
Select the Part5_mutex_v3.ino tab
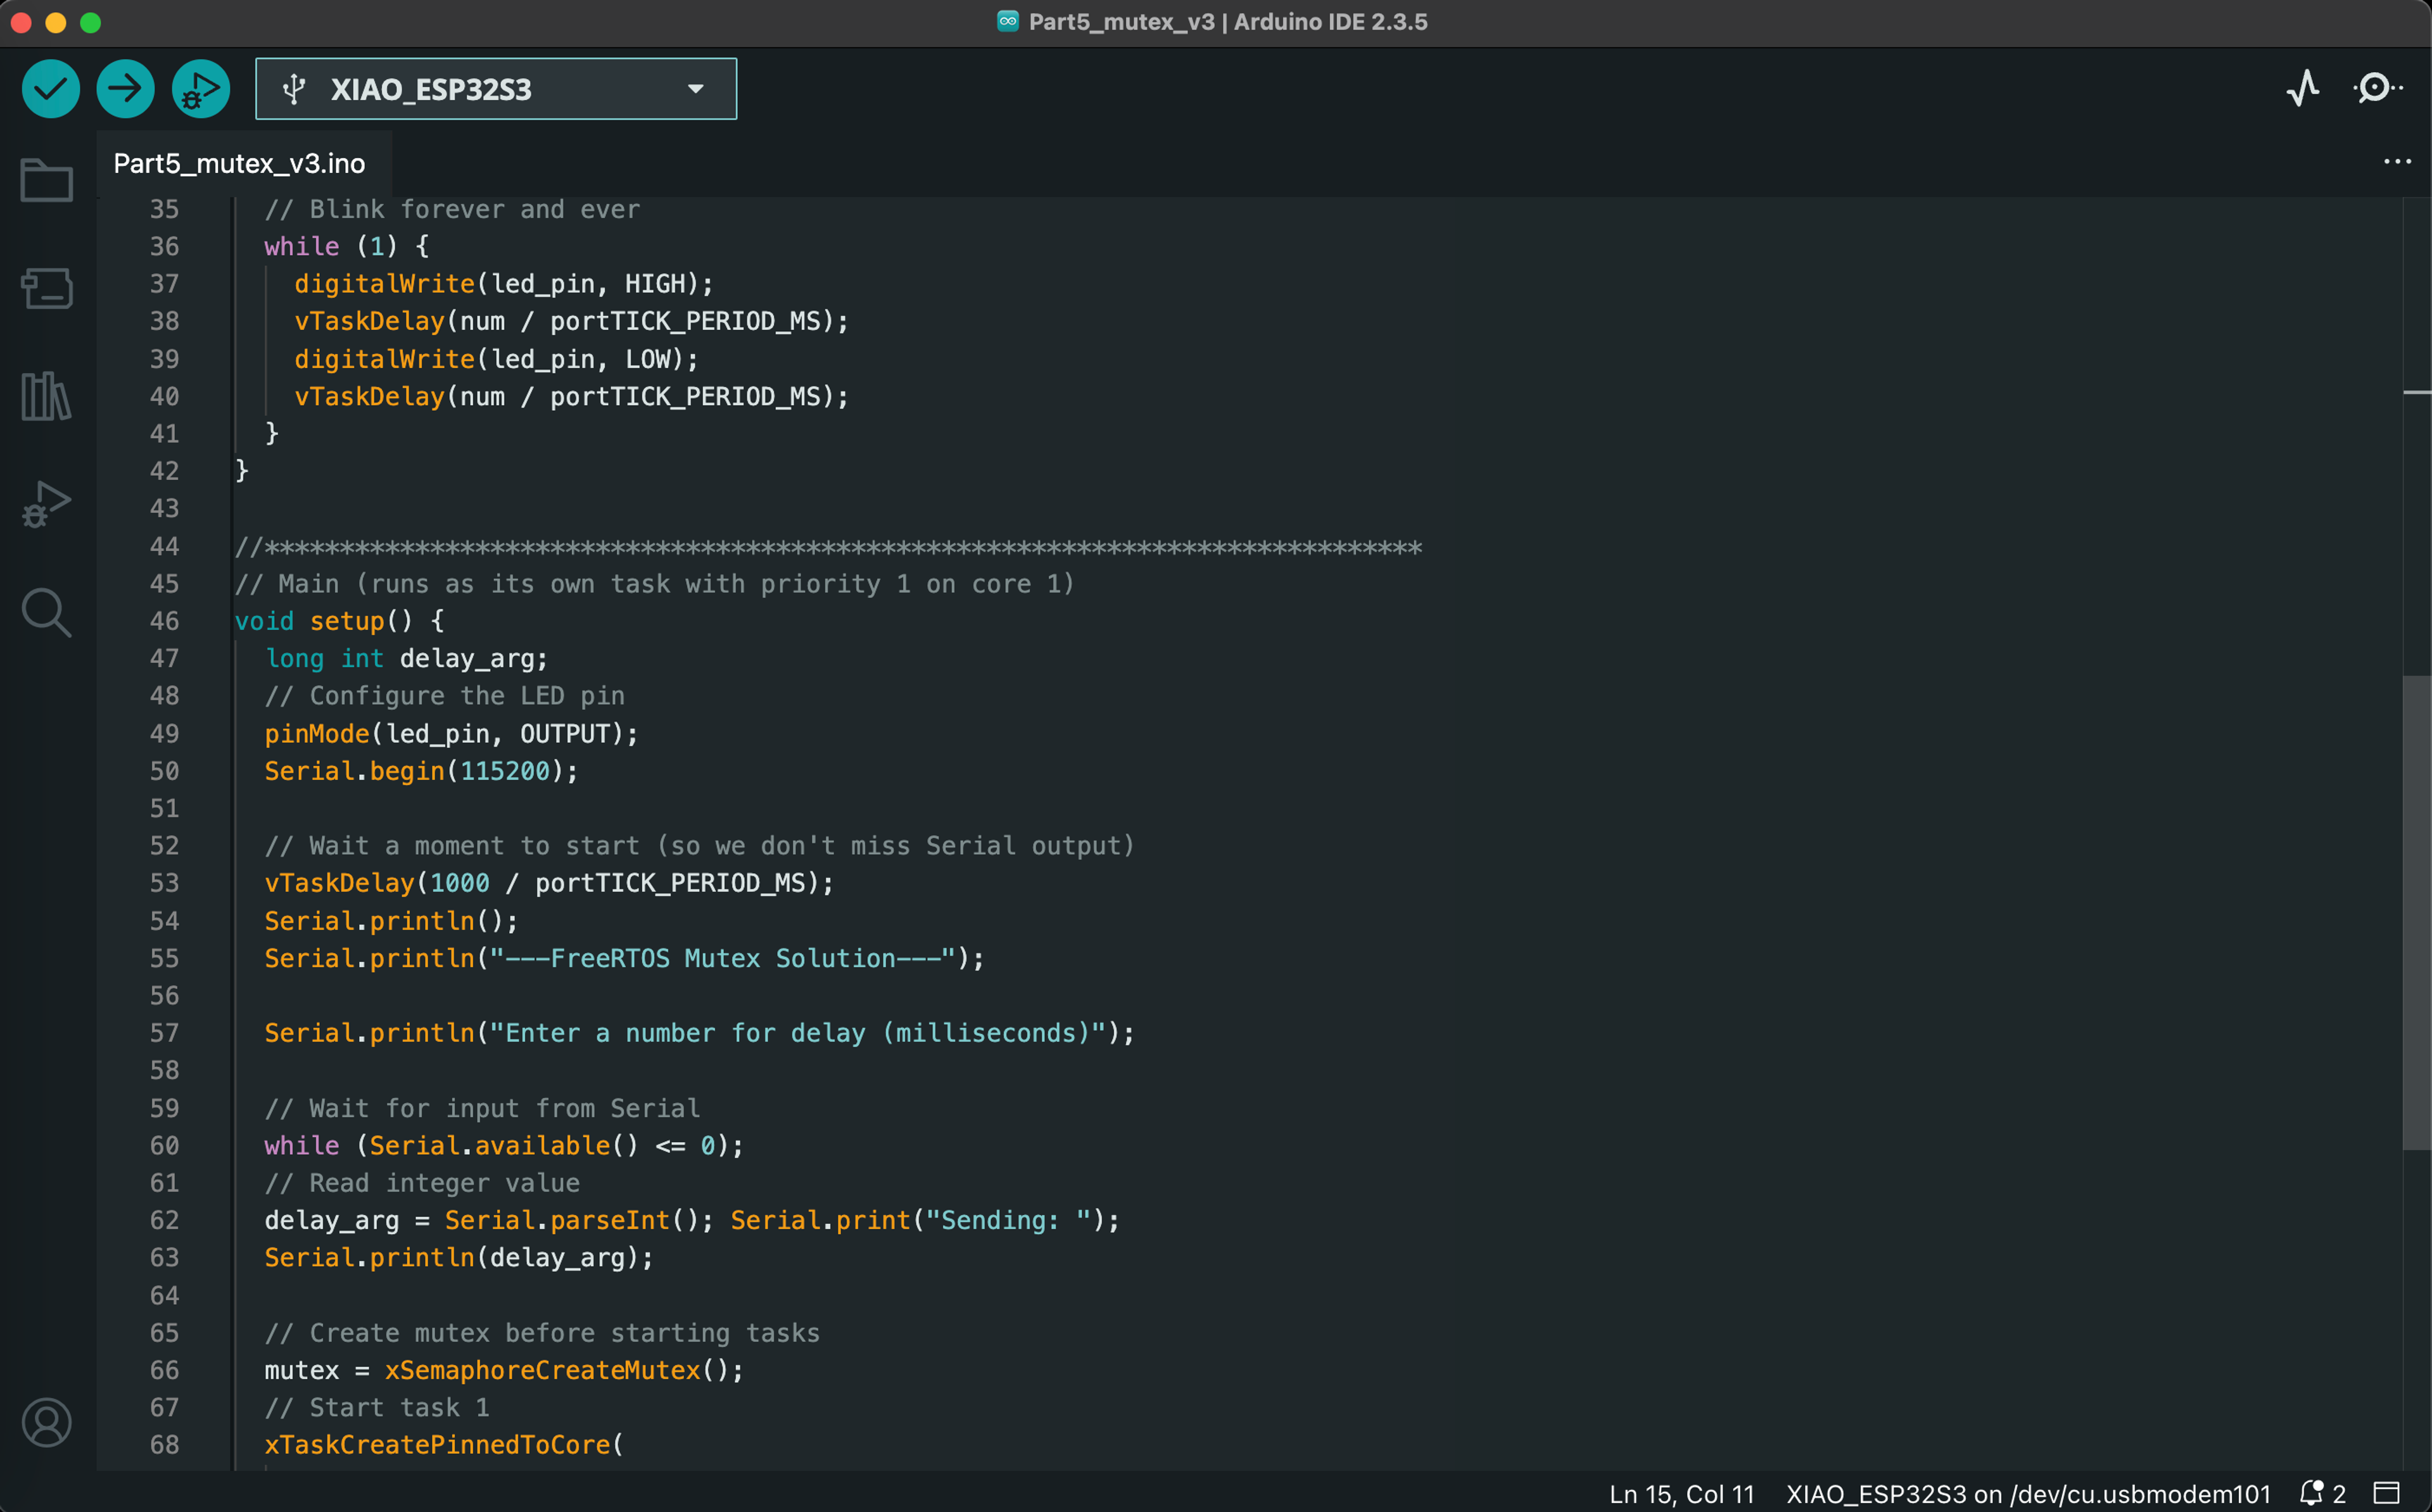click(240, 164)
